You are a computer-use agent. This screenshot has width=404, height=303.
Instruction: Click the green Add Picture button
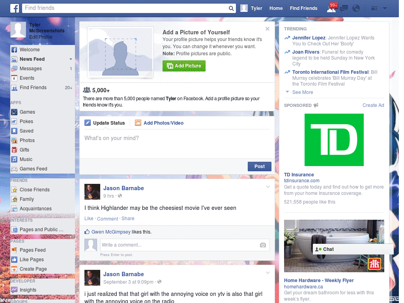tap(184, 66)
